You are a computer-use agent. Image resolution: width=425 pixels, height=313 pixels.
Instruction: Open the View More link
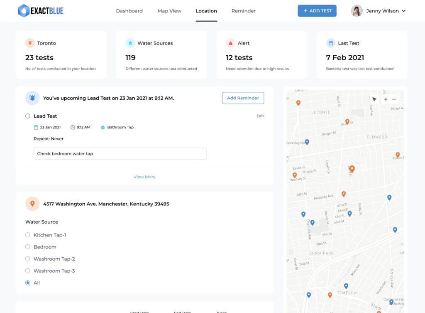click(x=144, y=177)
